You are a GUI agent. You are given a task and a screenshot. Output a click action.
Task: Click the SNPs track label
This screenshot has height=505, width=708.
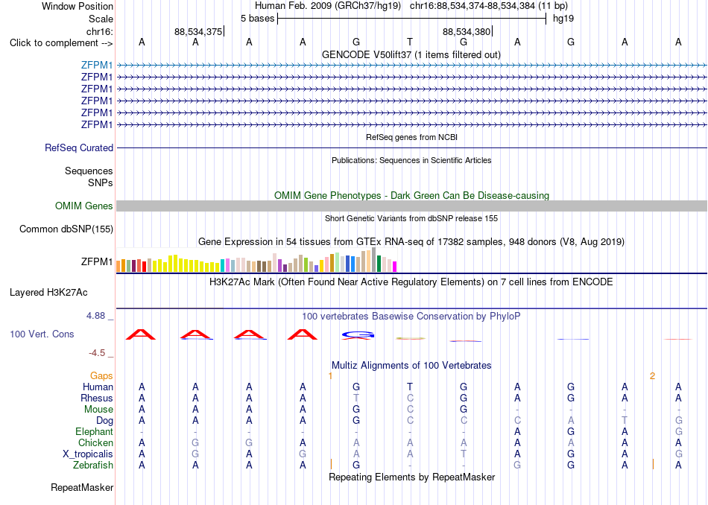click(101, 182)
